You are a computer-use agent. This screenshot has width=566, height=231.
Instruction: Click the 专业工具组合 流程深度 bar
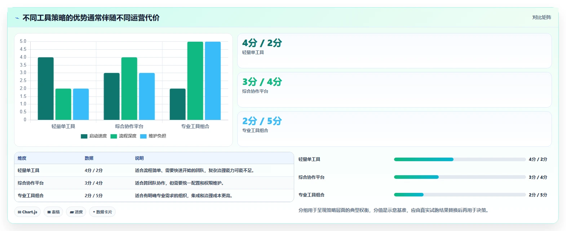(x=195, y=81)
